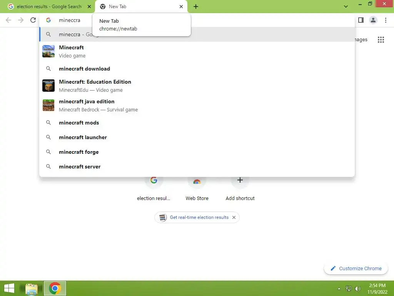Click the Customize Chrome button
This screenshot has width=394, height=296.
tap(356, 268)
